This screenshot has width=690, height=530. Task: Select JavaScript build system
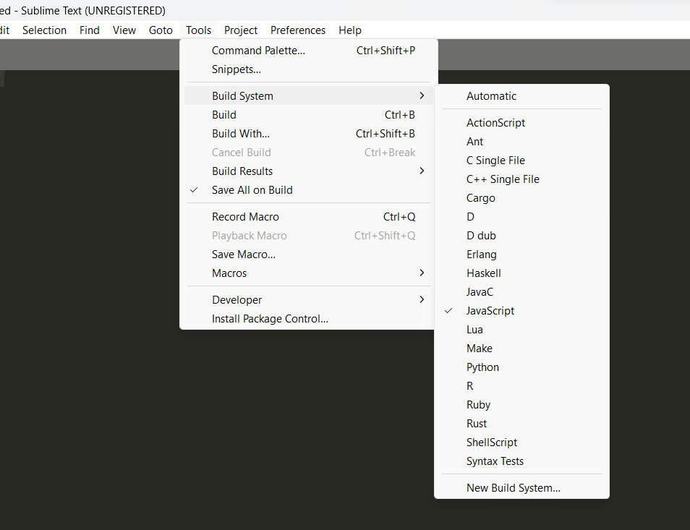[x=521, y=311]
